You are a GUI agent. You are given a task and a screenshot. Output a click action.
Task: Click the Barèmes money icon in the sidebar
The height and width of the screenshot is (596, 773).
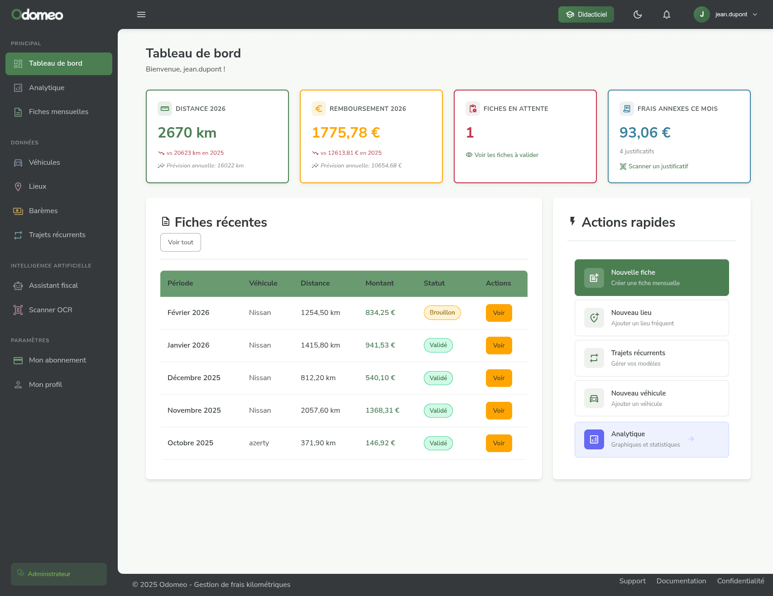pos(18,211)
